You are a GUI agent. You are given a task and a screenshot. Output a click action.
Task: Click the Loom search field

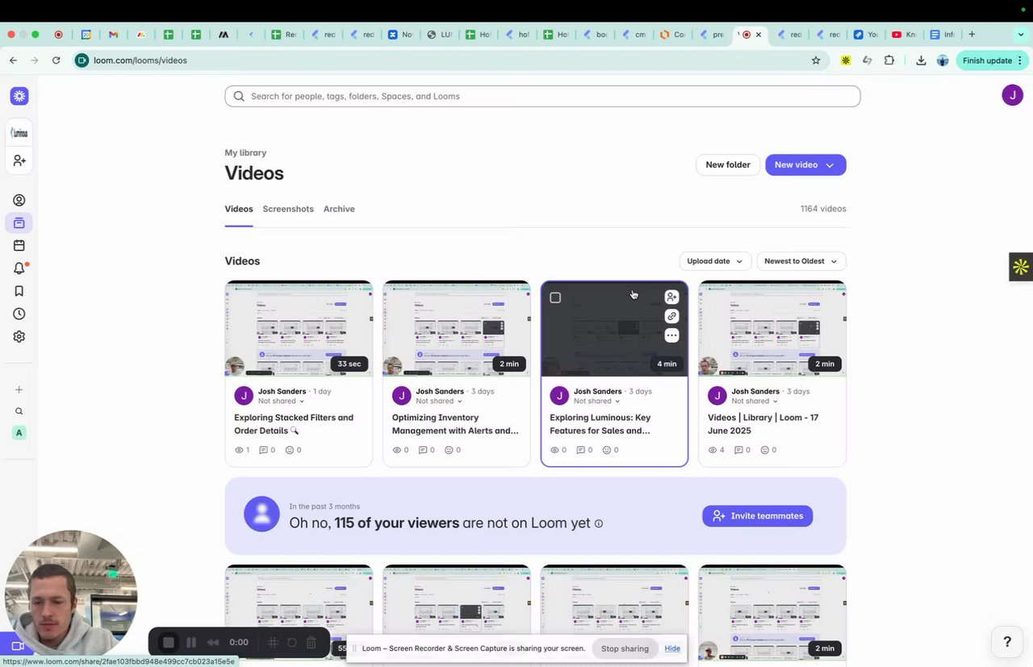pyautogui.click(x=542, y=96)
